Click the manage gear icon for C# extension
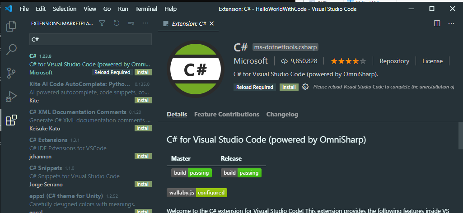The width and height of the screenshot is (463, 213). pyautogui.click(x=305, y=87)
